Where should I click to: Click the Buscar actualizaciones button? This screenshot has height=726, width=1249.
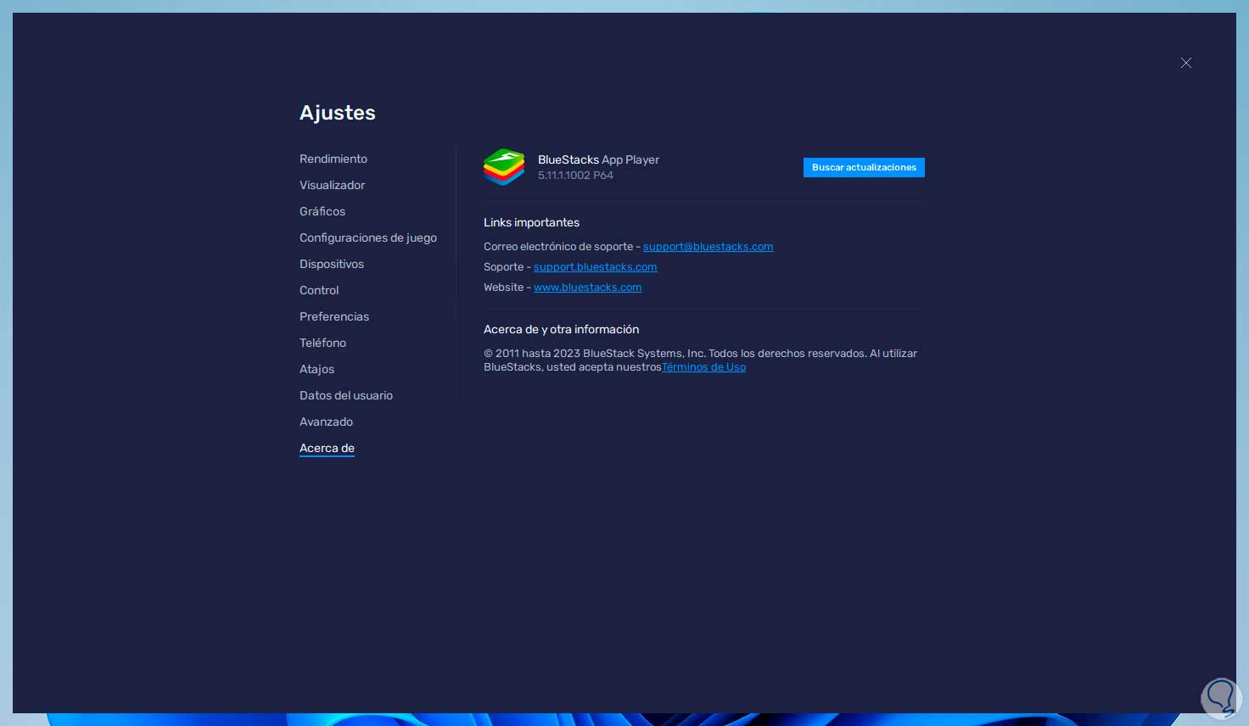coord(864,167)
